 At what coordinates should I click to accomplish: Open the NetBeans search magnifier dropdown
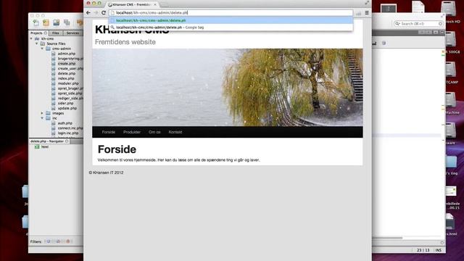point(397,23)
